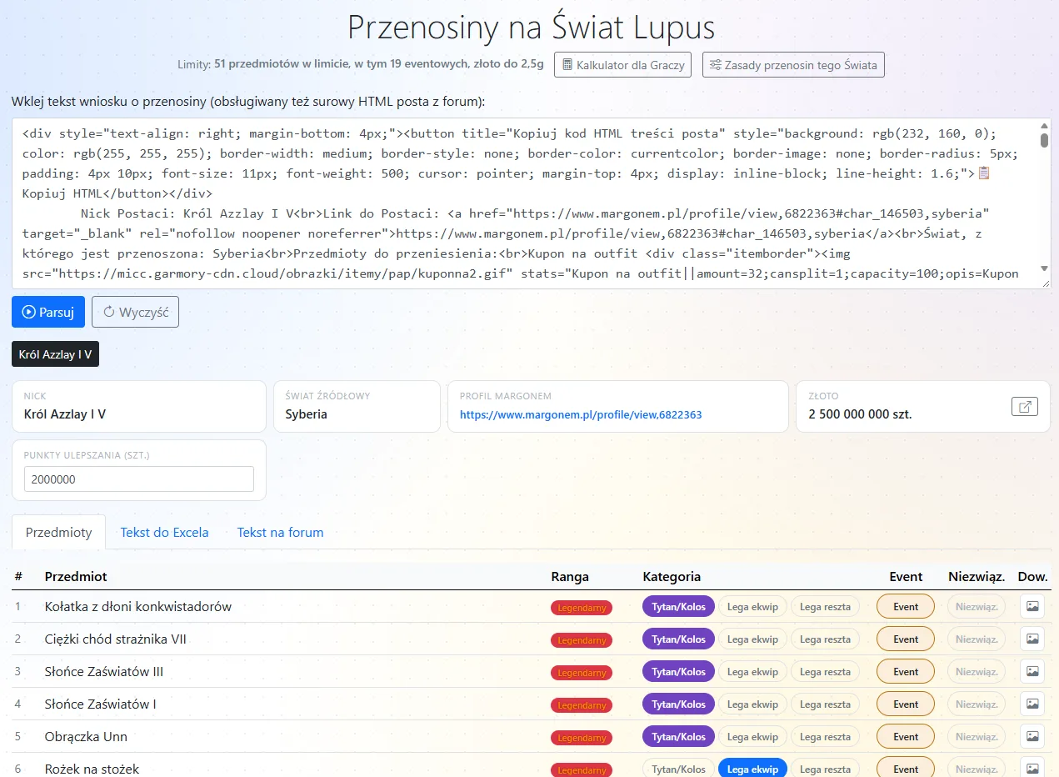Open the Margonem profile link
The height and width of the screenshot is (777, 1059).
pyautogui.click(x=581, y=414)
